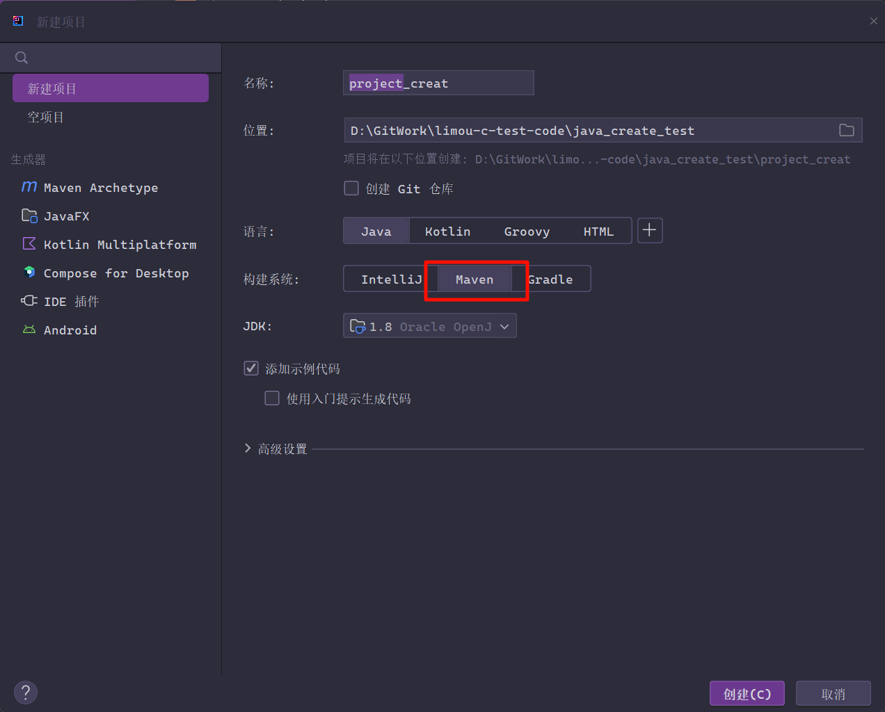Add another language with plus button
885x712 pixels.
[x=650, y=231]
